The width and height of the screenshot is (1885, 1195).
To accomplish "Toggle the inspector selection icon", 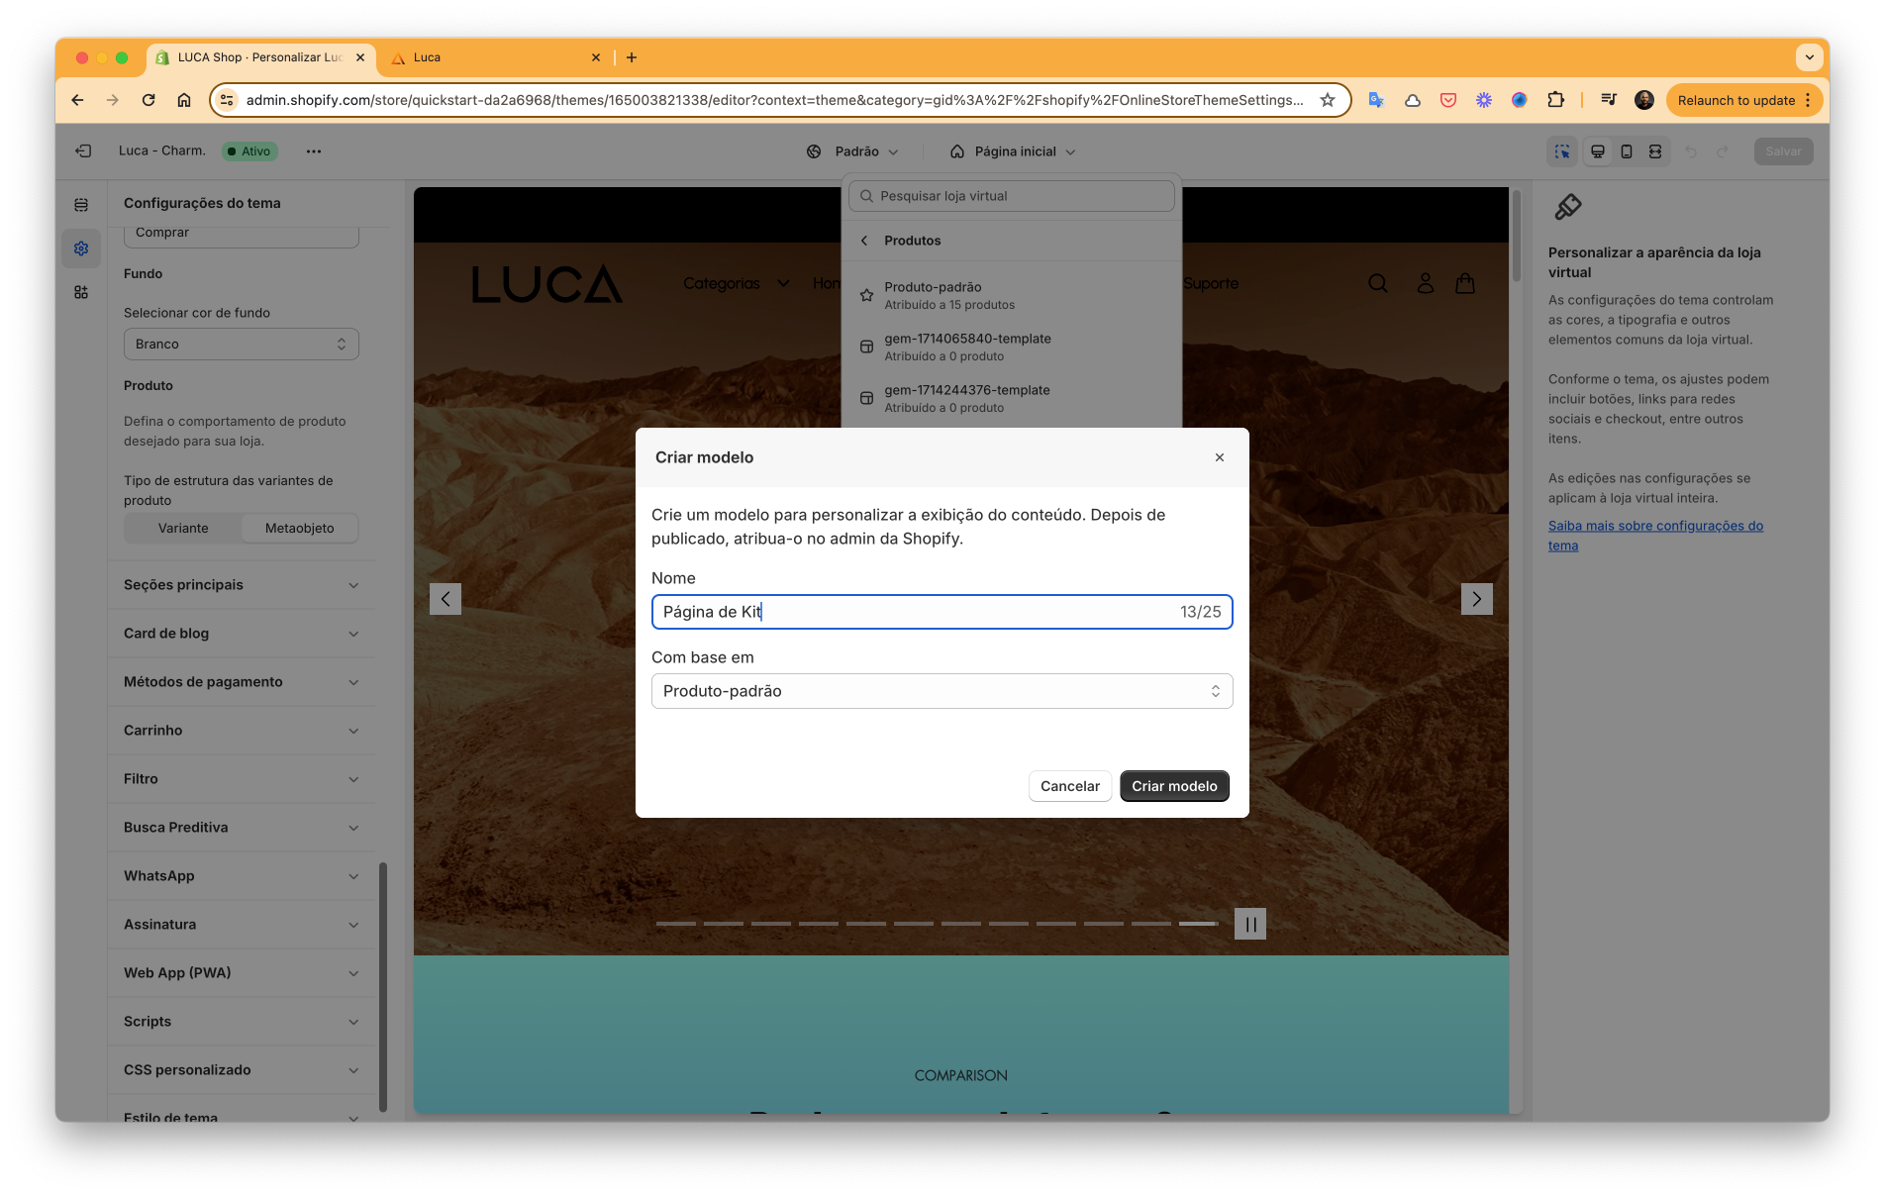I will [1562, 151].
